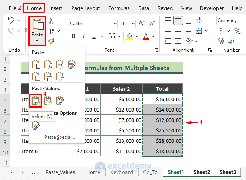Toggle Middle Align button
This screenshot has width=246, height=180.
pyautogui.click(x=178, y=20)
